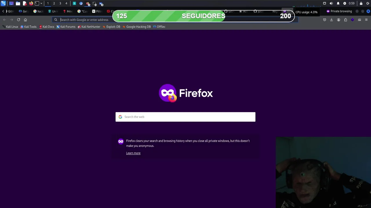
Task: Launch Firefox from the panel launcher
Action: point(31,3)
